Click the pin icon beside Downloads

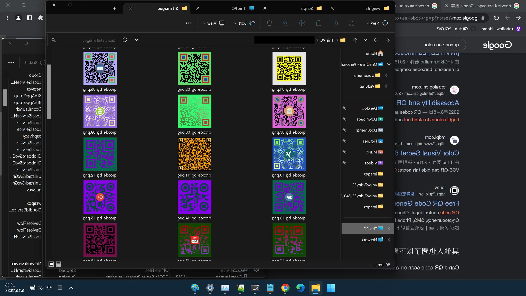(x=344, y=119)
